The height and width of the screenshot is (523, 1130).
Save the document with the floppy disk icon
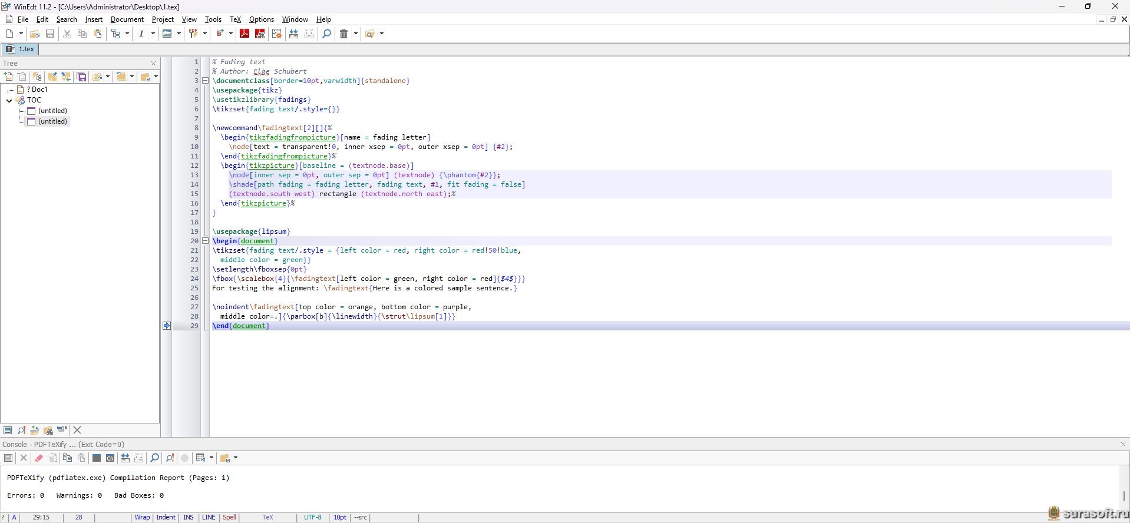click(x=50, y=34)
